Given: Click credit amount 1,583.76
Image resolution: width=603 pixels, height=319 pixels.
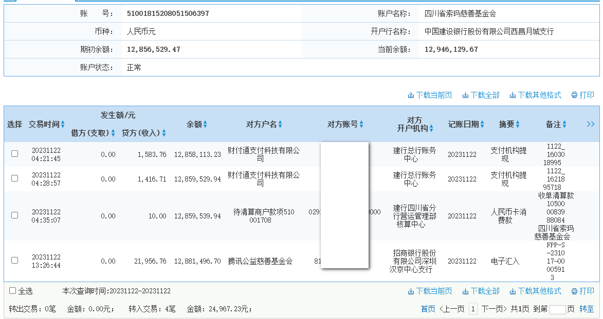Looking at the screenshot, I should [x=152, y=154].
